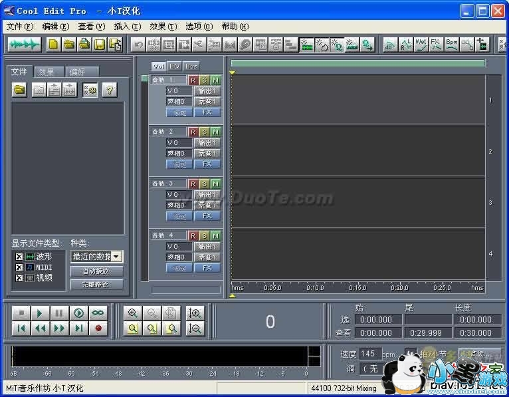This screenshot has height=397, width=509.
Task: Toggle the 视频 video file type checkbox
Action: pyautogui.click(x=19, y=278)
